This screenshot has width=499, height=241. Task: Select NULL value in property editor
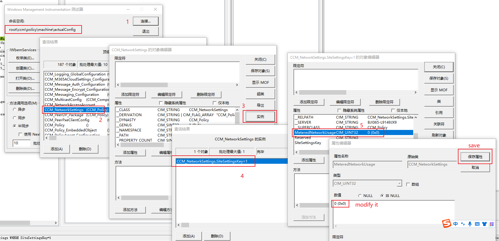click(360, 195)
